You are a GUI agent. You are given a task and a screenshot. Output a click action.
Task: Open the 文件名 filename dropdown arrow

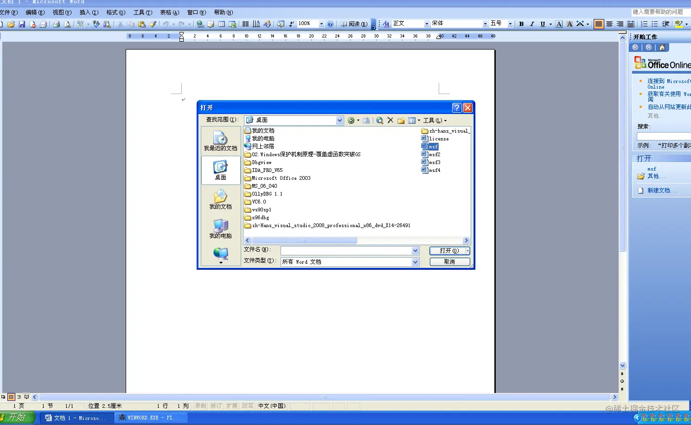pos(415,251)
